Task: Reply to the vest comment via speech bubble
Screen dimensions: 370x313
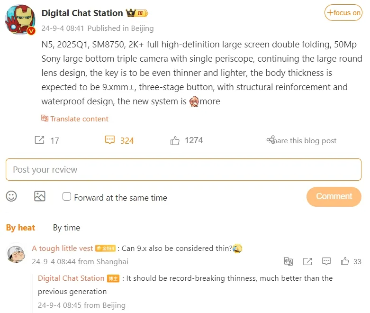Action: pyautogui.click(x=326, y=261)
